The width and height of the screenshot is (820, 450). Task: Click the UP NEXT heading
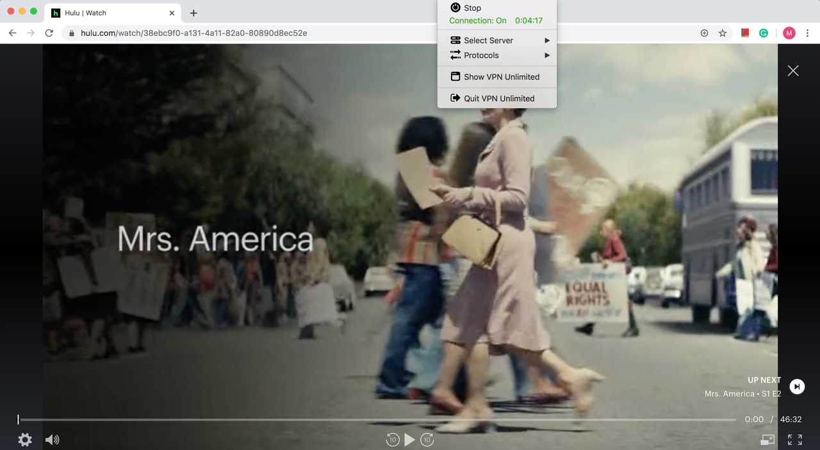[764, 379]
